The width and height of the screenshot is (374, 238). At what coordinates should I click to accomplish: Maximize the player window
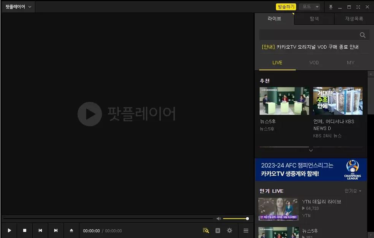click(349, 7)
